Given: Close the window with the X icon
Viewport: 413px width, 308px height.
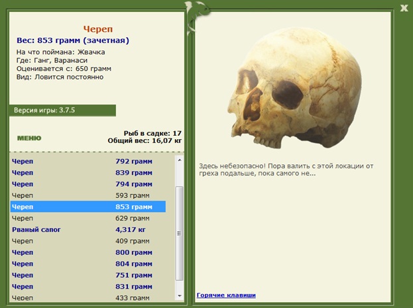Looking at the screenshot, I should [404, 8].
